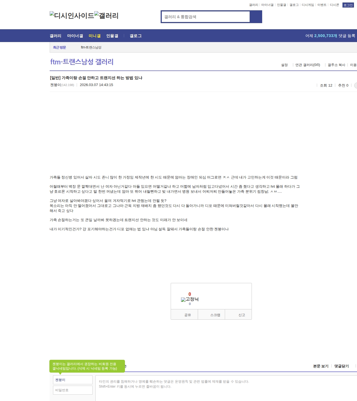Click the 갤러리 logo image beside 디시인사이드
Image resolution: width=357 pixels, height=401 pixels.
(107, 15)
